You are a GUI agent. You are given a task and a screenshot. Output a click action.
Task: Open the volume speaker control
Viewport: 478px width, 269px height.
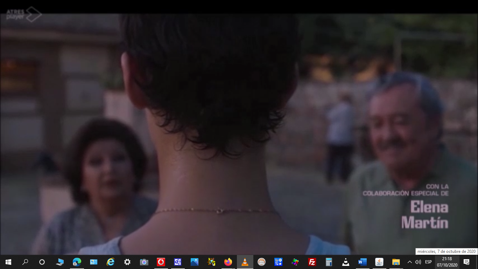click(418, 262)
